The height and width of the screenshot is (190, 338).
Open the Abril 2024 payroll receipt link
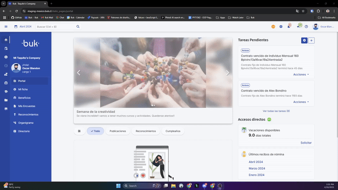pos(256,162)
